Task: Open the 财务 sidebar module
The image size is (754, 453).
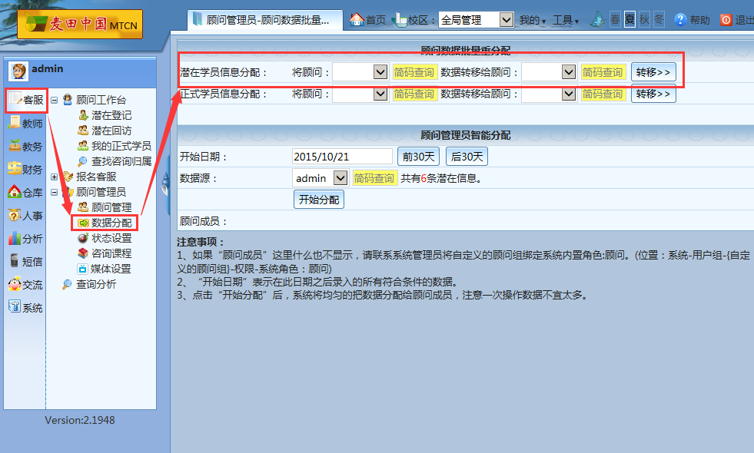Action: click(26, 169)
